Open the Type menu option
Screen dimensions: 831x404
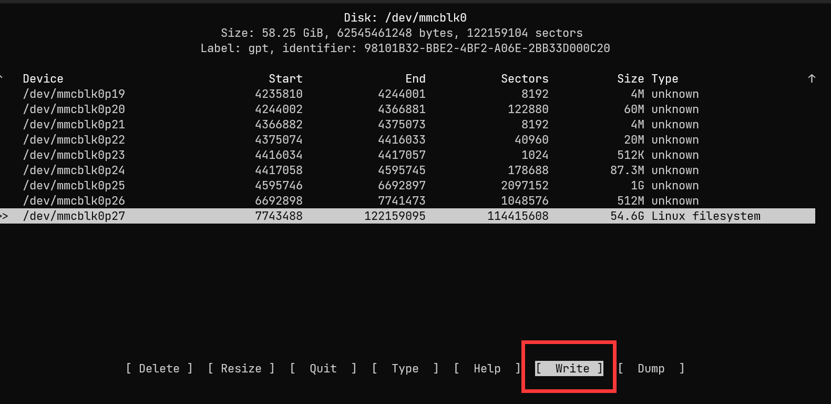click(405, 368)
